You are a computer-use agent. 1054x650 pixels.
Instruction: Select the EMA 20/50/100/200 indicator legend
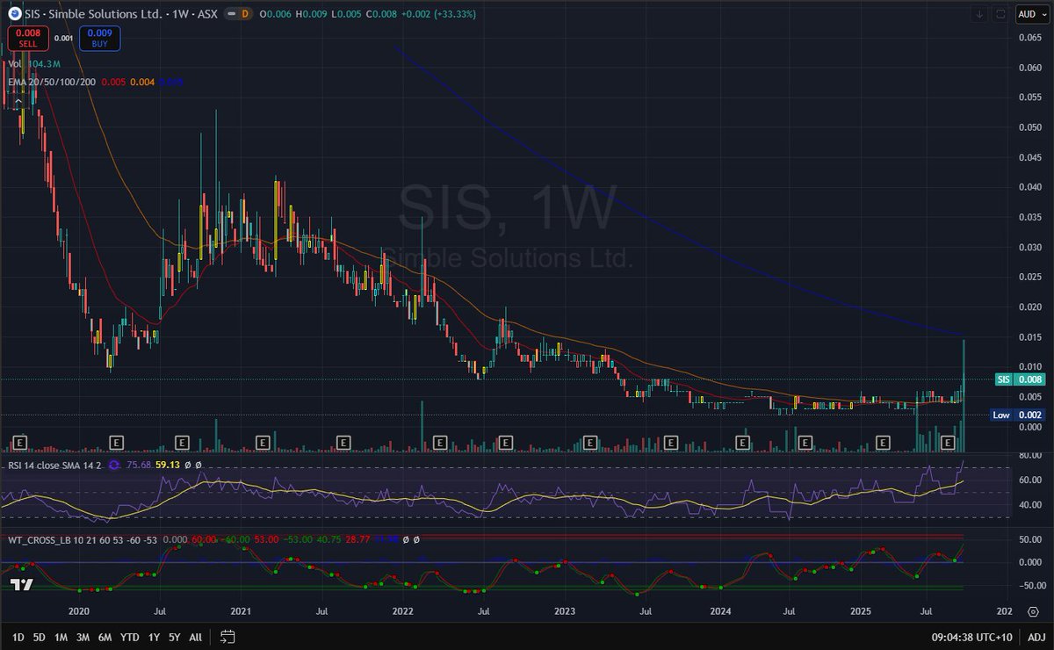tap(50, 82)
